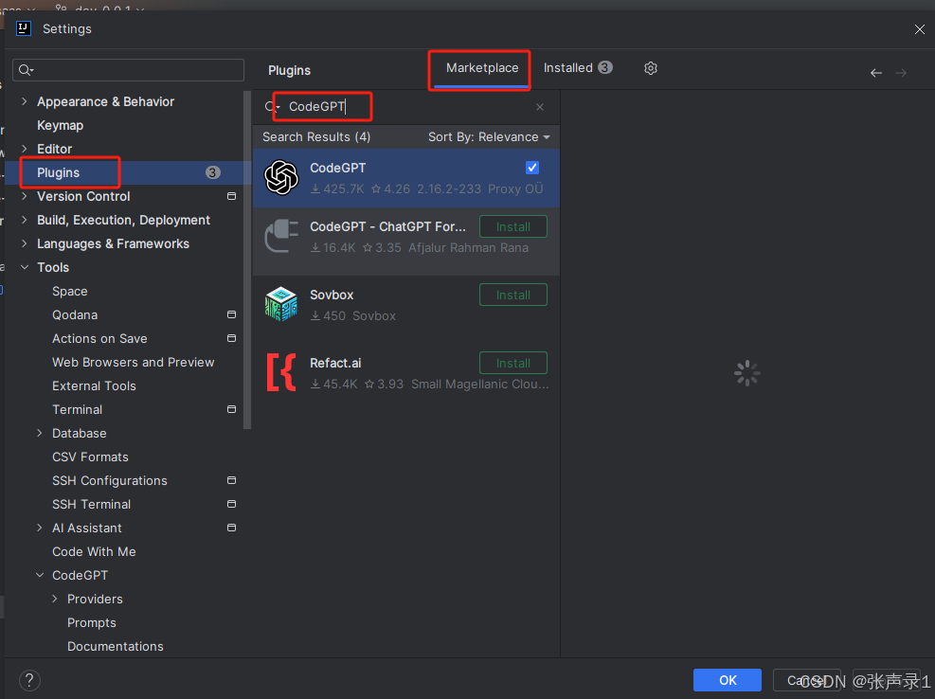The height and width of the screenshot is (699, 935).
Task: Expand the AI Assistant node
Action: (40, 528)
